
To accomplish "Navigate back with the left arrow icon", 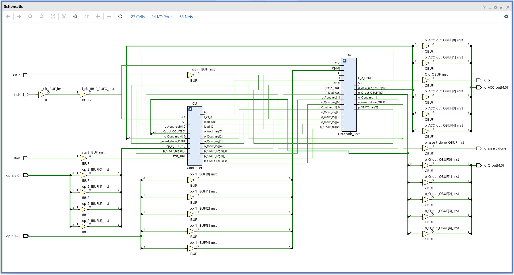I will pyautogui.click(x=8, y=16).
